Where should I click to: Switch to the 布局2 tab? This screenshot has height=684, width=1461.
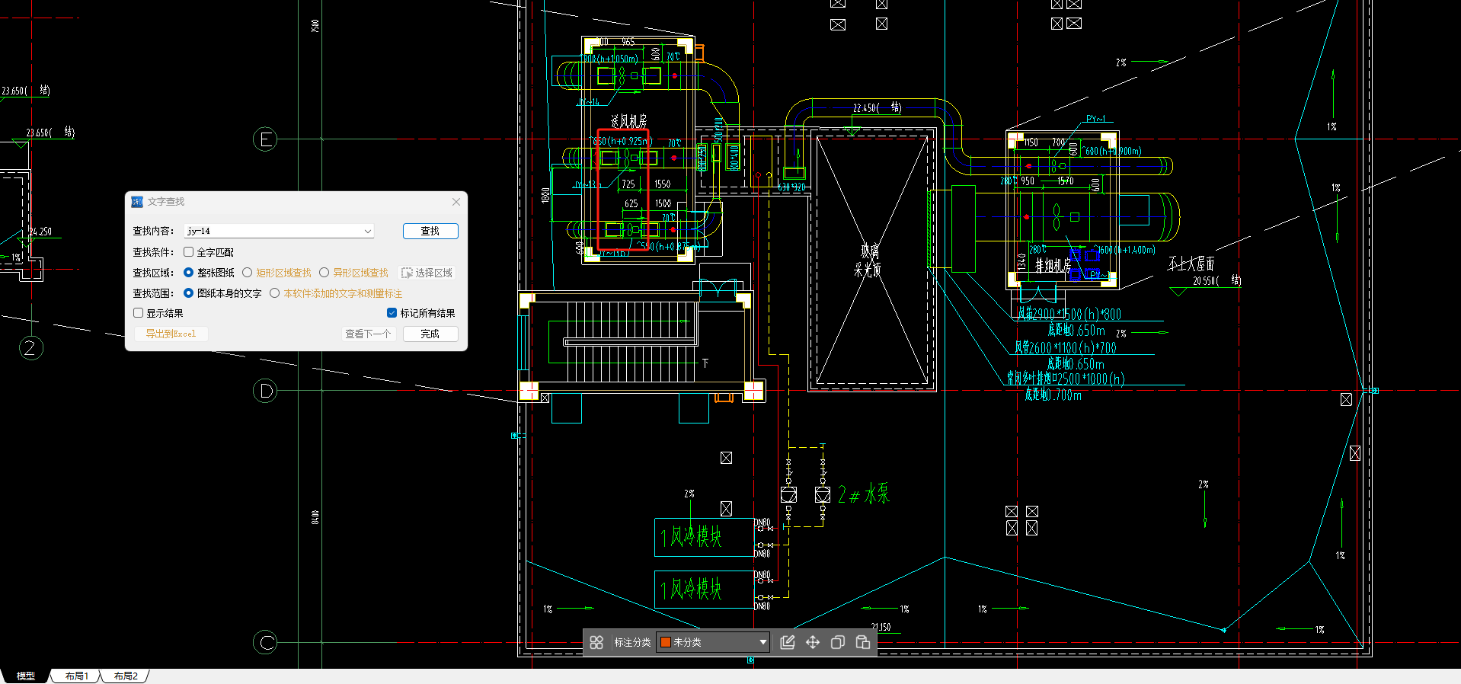[x=126, y=676]
